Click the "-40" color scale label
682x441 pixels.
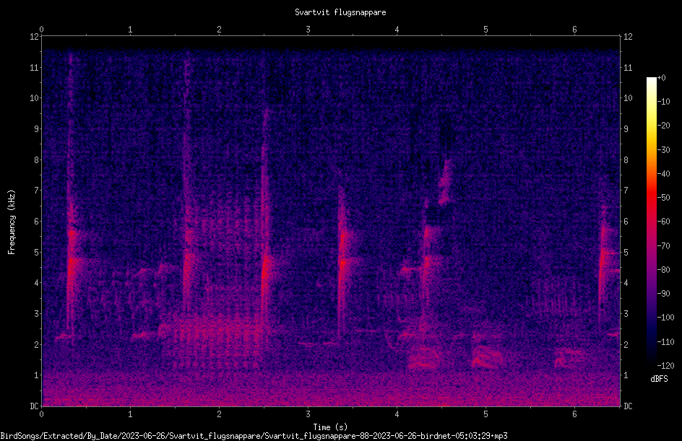pos(663,174)
